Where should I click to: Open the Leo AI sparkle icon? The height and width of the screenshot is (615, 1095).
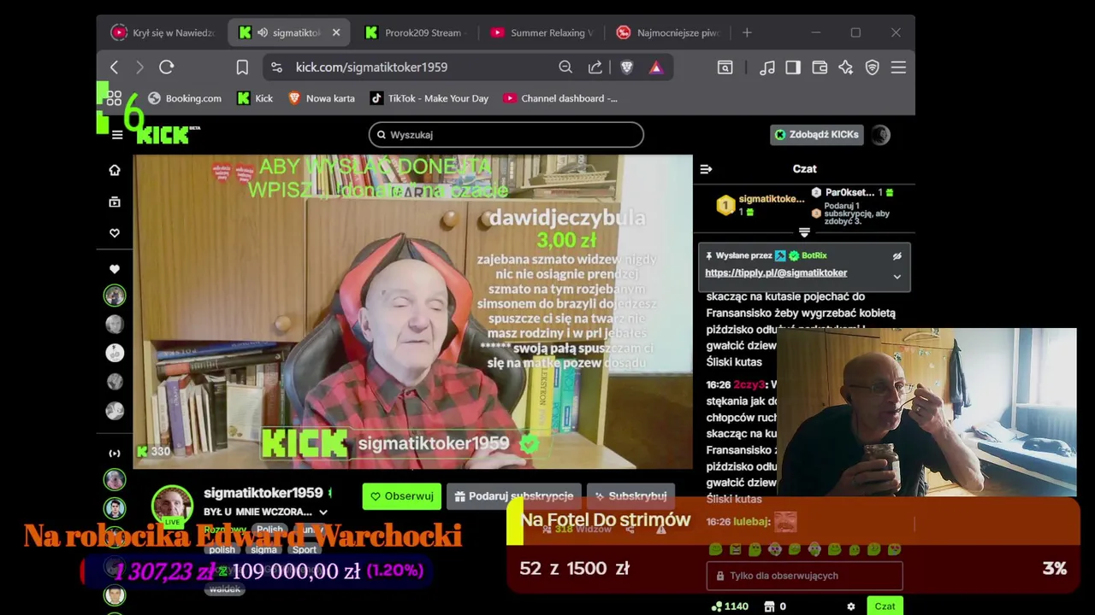[x=846, y=67]
